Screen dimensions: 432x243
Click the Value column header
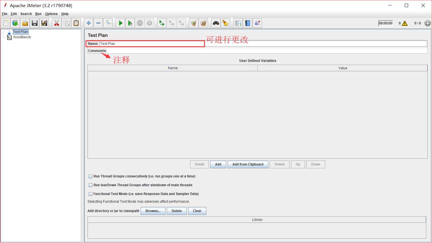tap(342, 68)
